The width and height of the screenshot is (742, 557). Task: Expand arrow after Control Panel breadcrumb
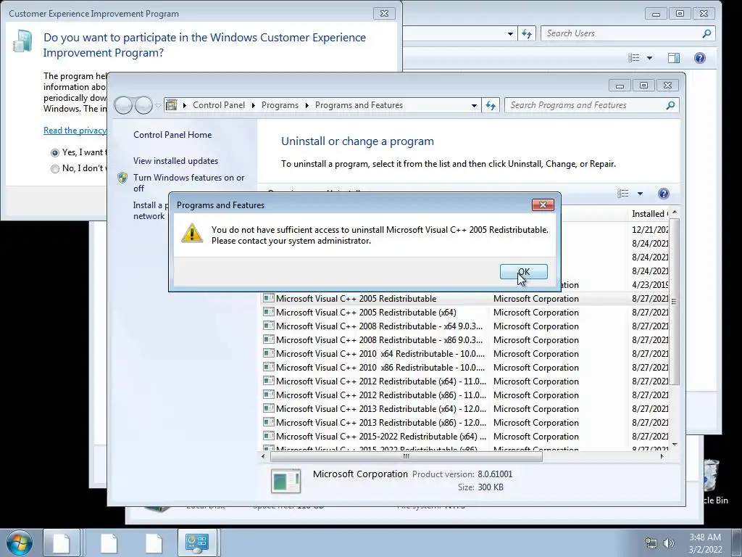[253, 105]
